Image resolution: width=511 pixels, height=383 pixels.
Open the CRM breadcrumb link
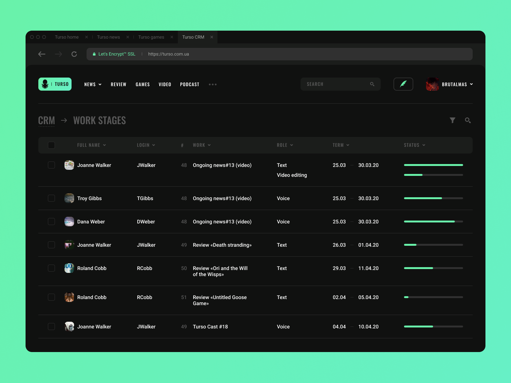pos(47,120)
